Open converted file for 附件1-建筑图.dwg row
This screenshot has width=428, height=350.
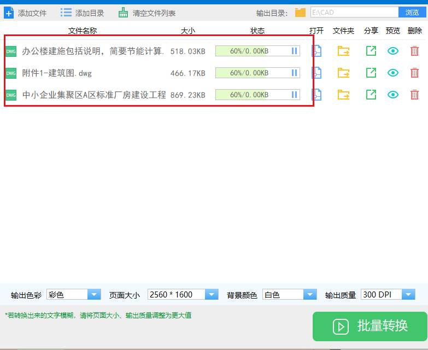pyautogui.click(x=316, y=73)
